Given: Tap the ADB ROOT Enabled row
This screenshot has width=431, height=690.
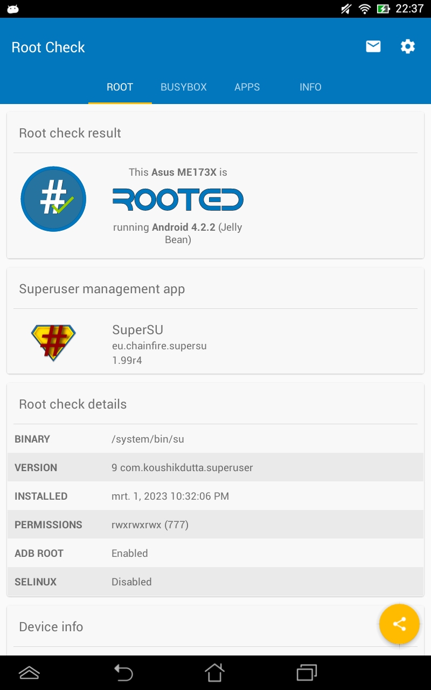Looking at the screenshot, I should (215, 553).
